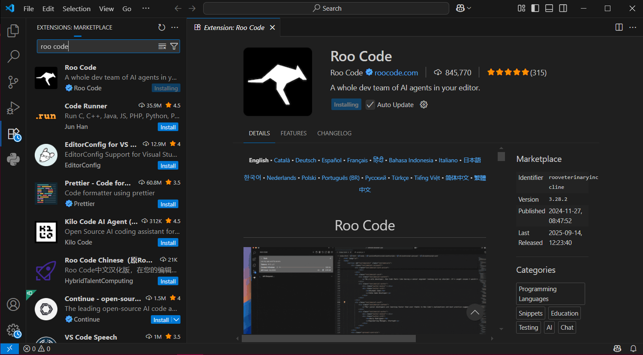Open Source Control view
The image size is (643, 355).
point(13,82)
